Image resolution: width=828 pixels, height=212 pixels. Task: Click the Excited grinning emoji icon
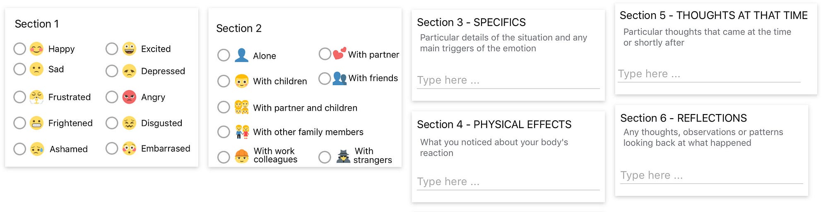tap(129, 49)
